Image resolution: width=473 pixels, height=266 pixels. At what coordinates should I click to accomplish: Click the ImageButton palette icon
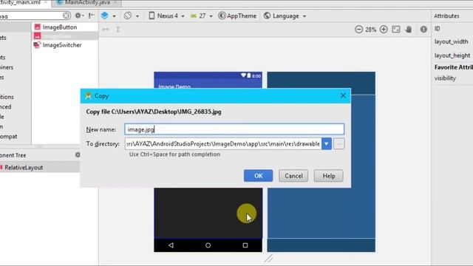pyautogui.click(x=37, y=27)
